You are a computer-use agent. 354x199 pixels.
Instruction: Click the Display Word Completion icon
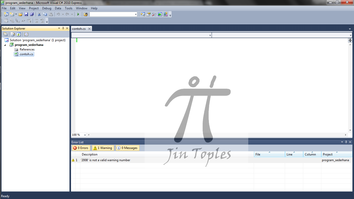coord(23,21)
